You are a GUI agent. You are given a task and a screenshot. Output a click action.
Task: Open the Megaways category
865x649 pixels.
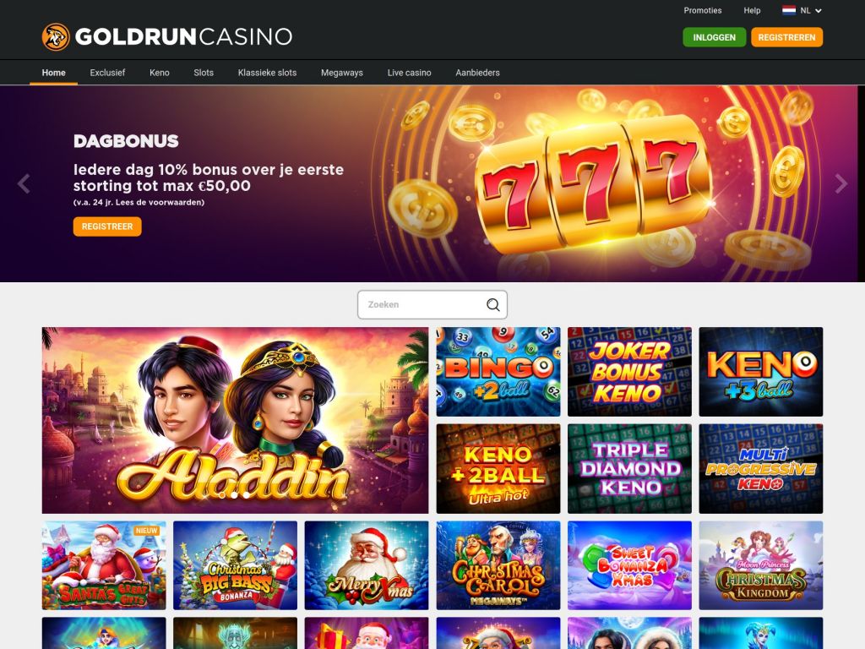[x=342, y=73]
